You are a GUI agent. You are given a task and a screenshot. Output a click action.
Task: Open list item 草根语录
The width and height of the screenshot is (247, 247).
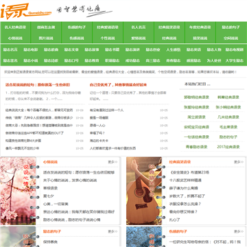pyautogui.click(x=50, y=188)
